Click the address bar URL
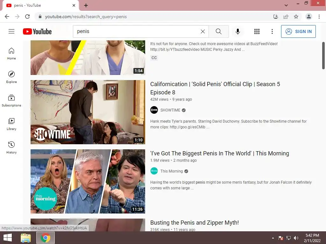Screen dimensions: 326x244 (x=86, y=17)
